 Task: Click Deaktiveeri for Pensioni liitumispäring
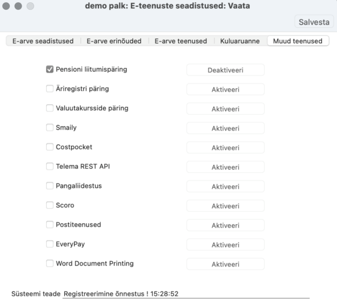click(x=225, y=70)
